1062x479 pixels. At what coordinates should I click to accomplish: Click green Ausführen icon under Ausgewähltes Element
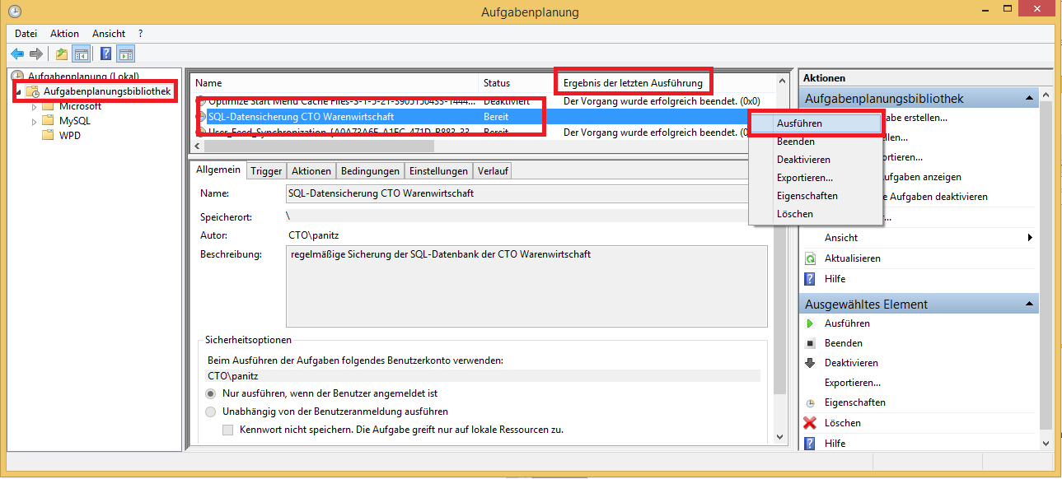click(x=810, y=323)
